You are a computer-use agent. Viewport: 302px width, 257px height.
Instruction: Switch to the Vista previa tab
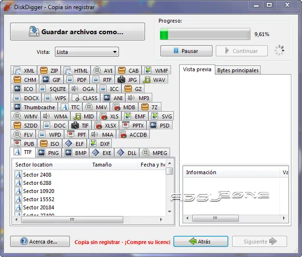197,69
